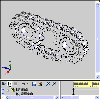The height and width of the screenshot is (99, 100).
Task: Select the 视图定向 row keyframe diamond
Action: click(73, 94)
